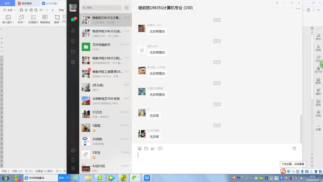The image size is (323, 182).
Task: Open 继教学院工商管理 conversation
Action: click(106, 74)
